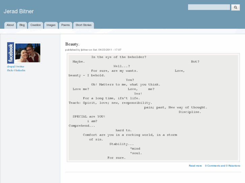Switch to the Creation tab
245x183 pixels.
[x=36, y=25]
